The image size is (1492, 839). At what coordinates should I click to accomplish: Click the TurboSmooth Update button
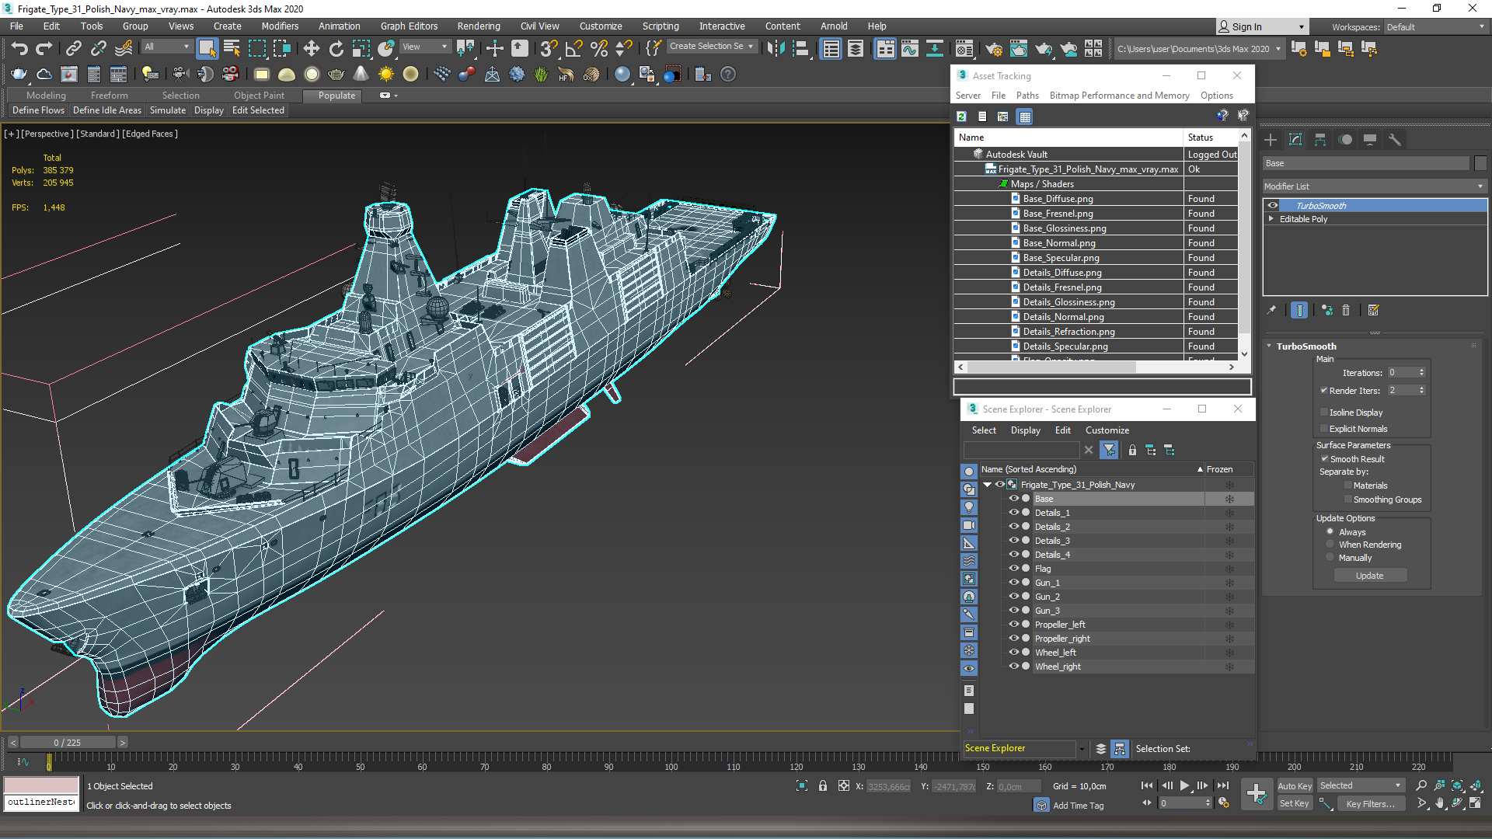pos(1369,576)
